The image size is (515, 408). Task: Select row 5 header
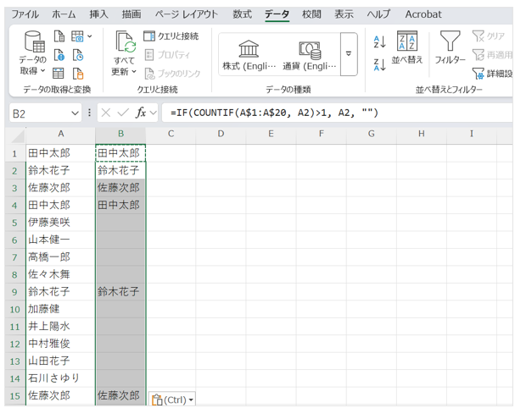pyautogui.click(x=14, y=223)
